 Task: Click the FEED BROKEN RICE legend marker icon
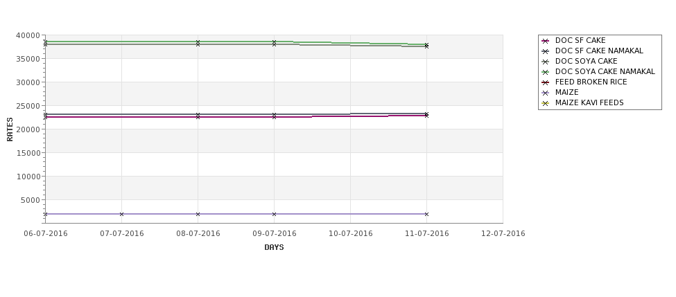click(546, 82)
